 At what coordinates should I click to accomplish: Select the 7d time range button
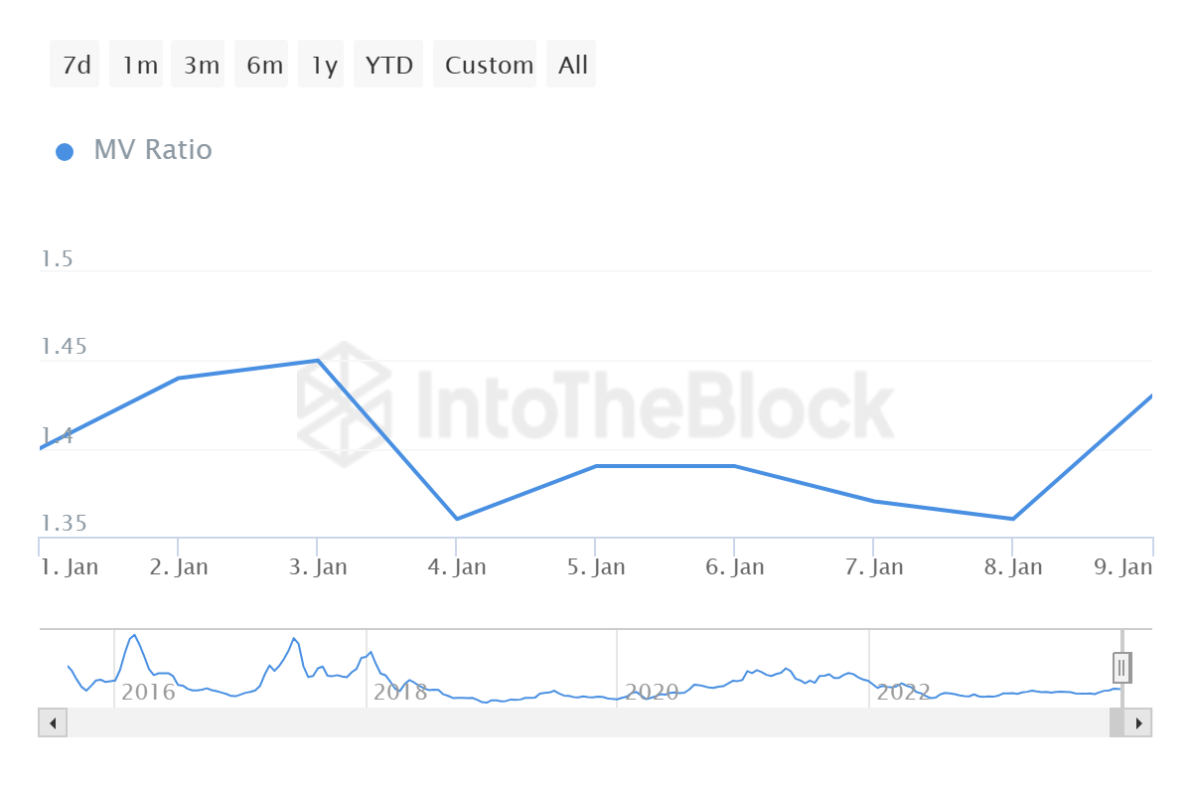(75, 65)
